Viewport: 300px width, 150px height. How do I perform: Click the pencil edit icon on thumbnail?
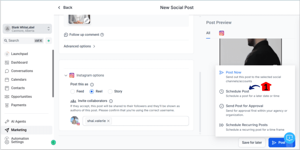click(x=87, y=20)
